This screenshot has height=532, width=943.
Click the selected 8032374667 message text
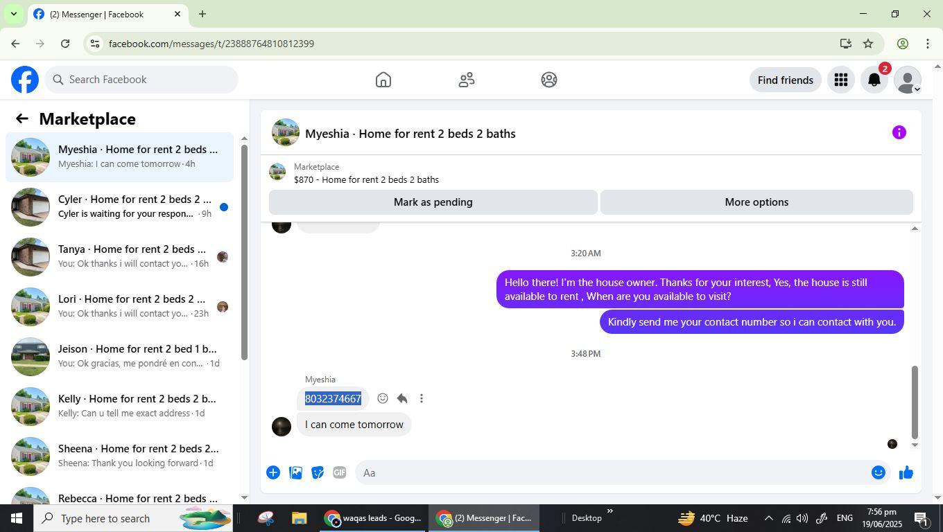[x=333, y=398]
